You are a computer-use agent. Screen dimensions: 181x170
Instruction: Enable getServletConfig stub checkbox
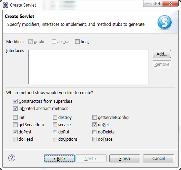point(94,118)
